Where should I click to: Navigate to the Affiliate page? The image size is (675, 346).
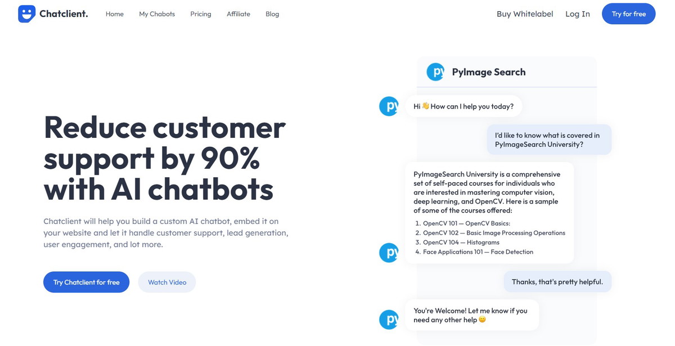238,14
